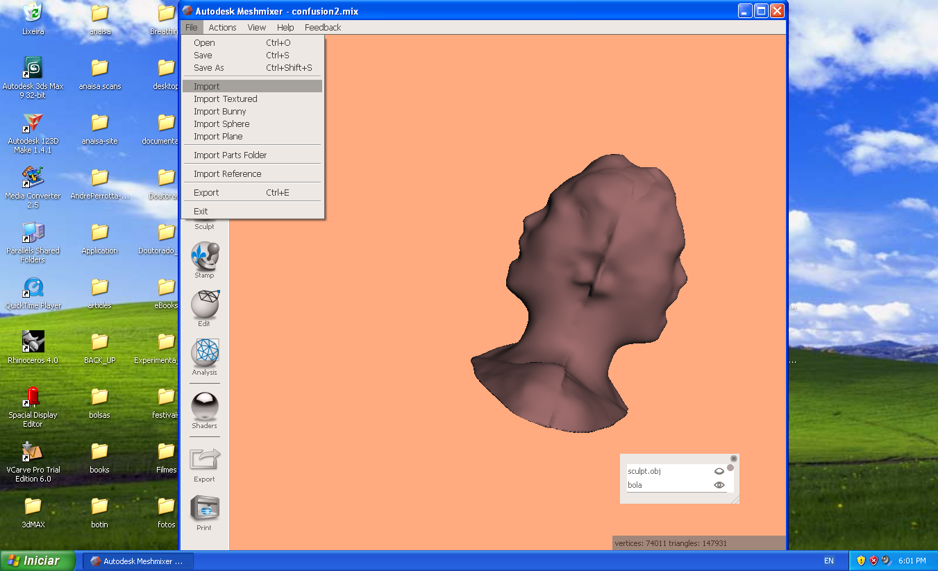Choose Save from File menu

(253, 56)
